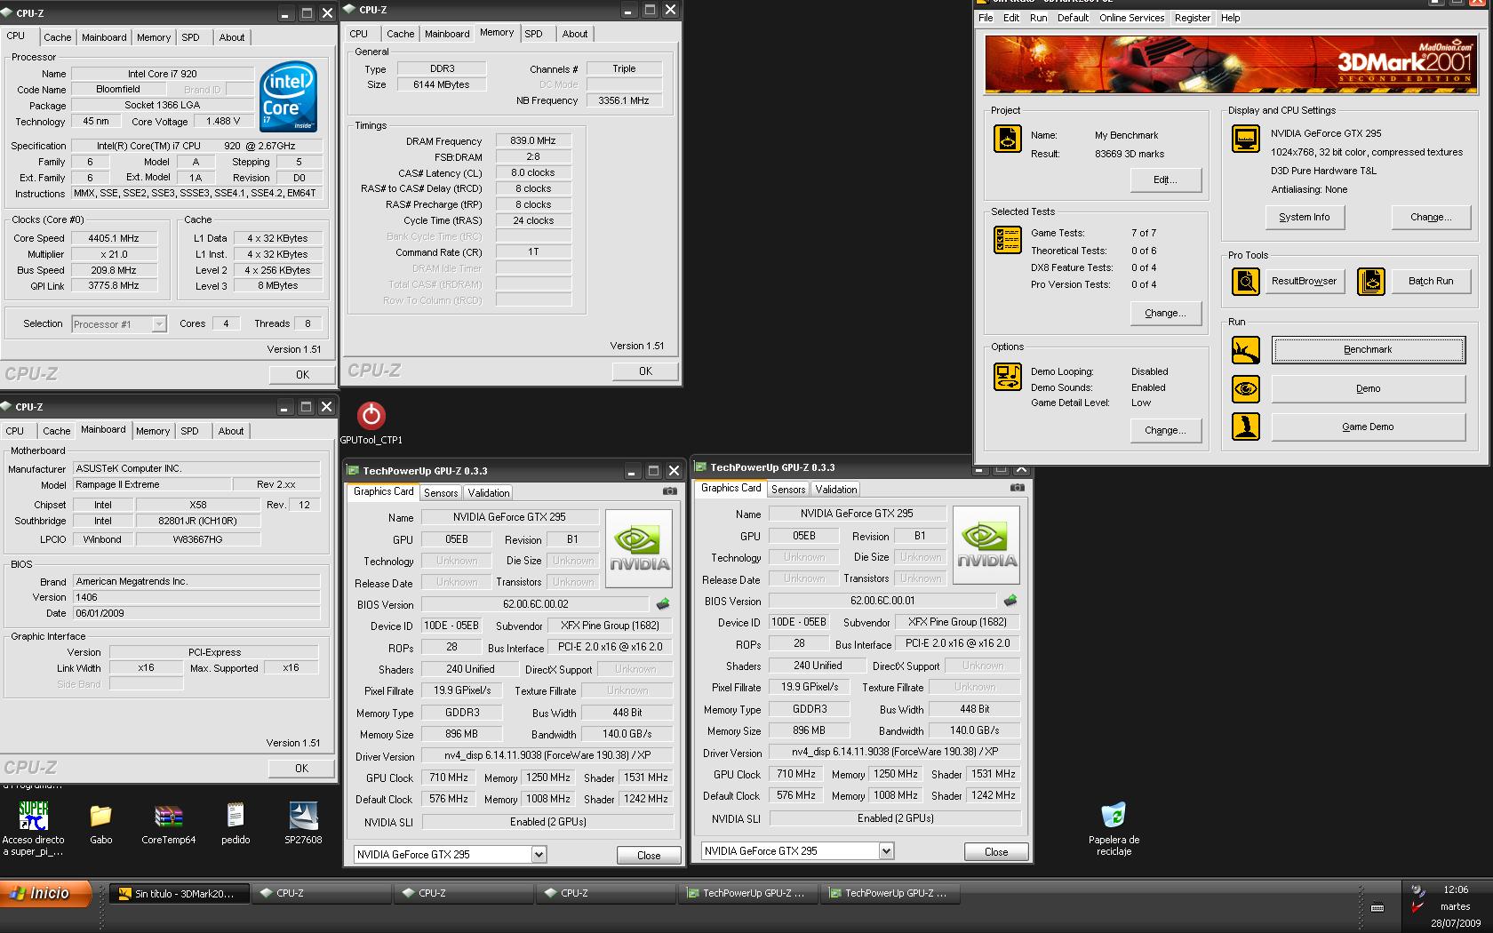Select the first CPU-Z taskbar button

click(322, 894)
